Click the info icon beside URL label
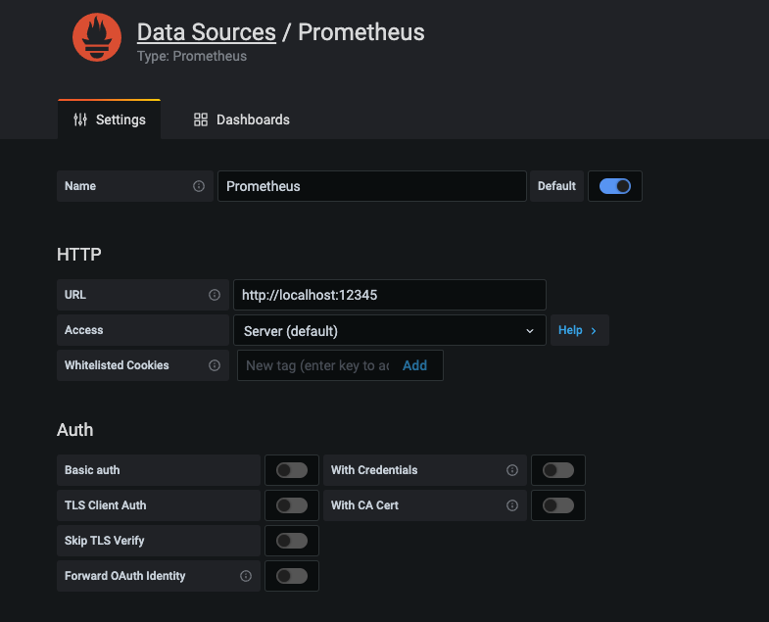The height and width of the screenshot is (622, 769). click(x=215, y=295)
